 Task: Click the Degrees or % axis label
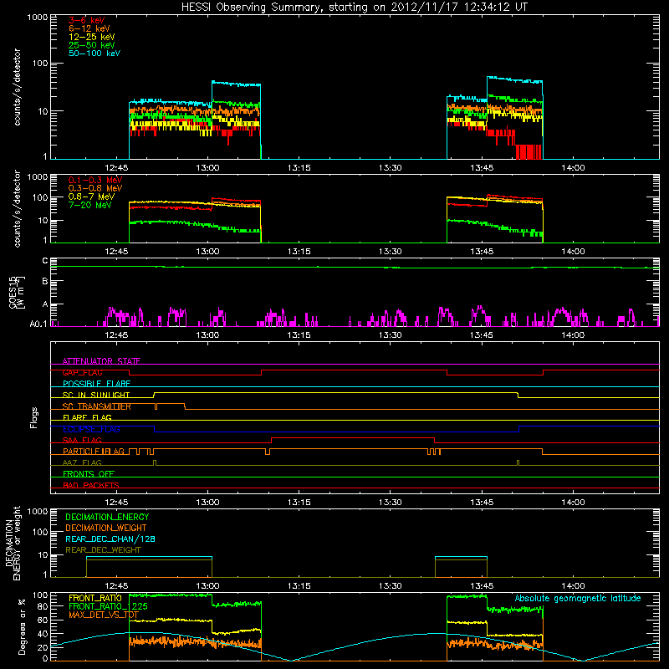click(22, 626)
